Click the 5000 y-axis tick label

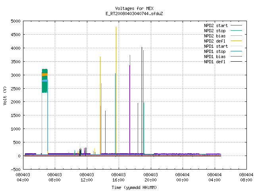pyautogui.click(x=15, y=21)
